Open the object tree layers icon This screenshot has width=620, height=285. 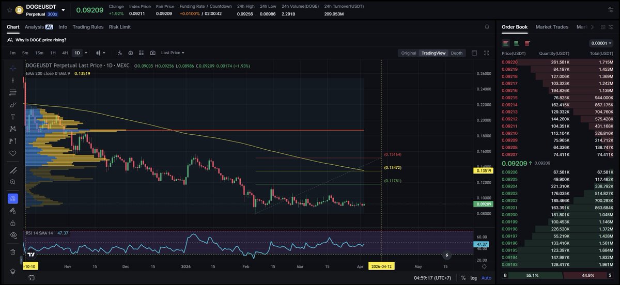13,272
